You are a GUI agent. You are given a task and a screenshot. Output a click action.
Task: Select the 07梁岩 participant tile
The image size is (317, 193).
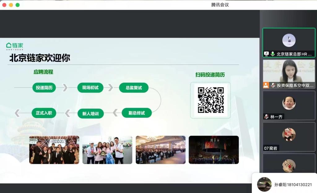(x=289, y=136)
